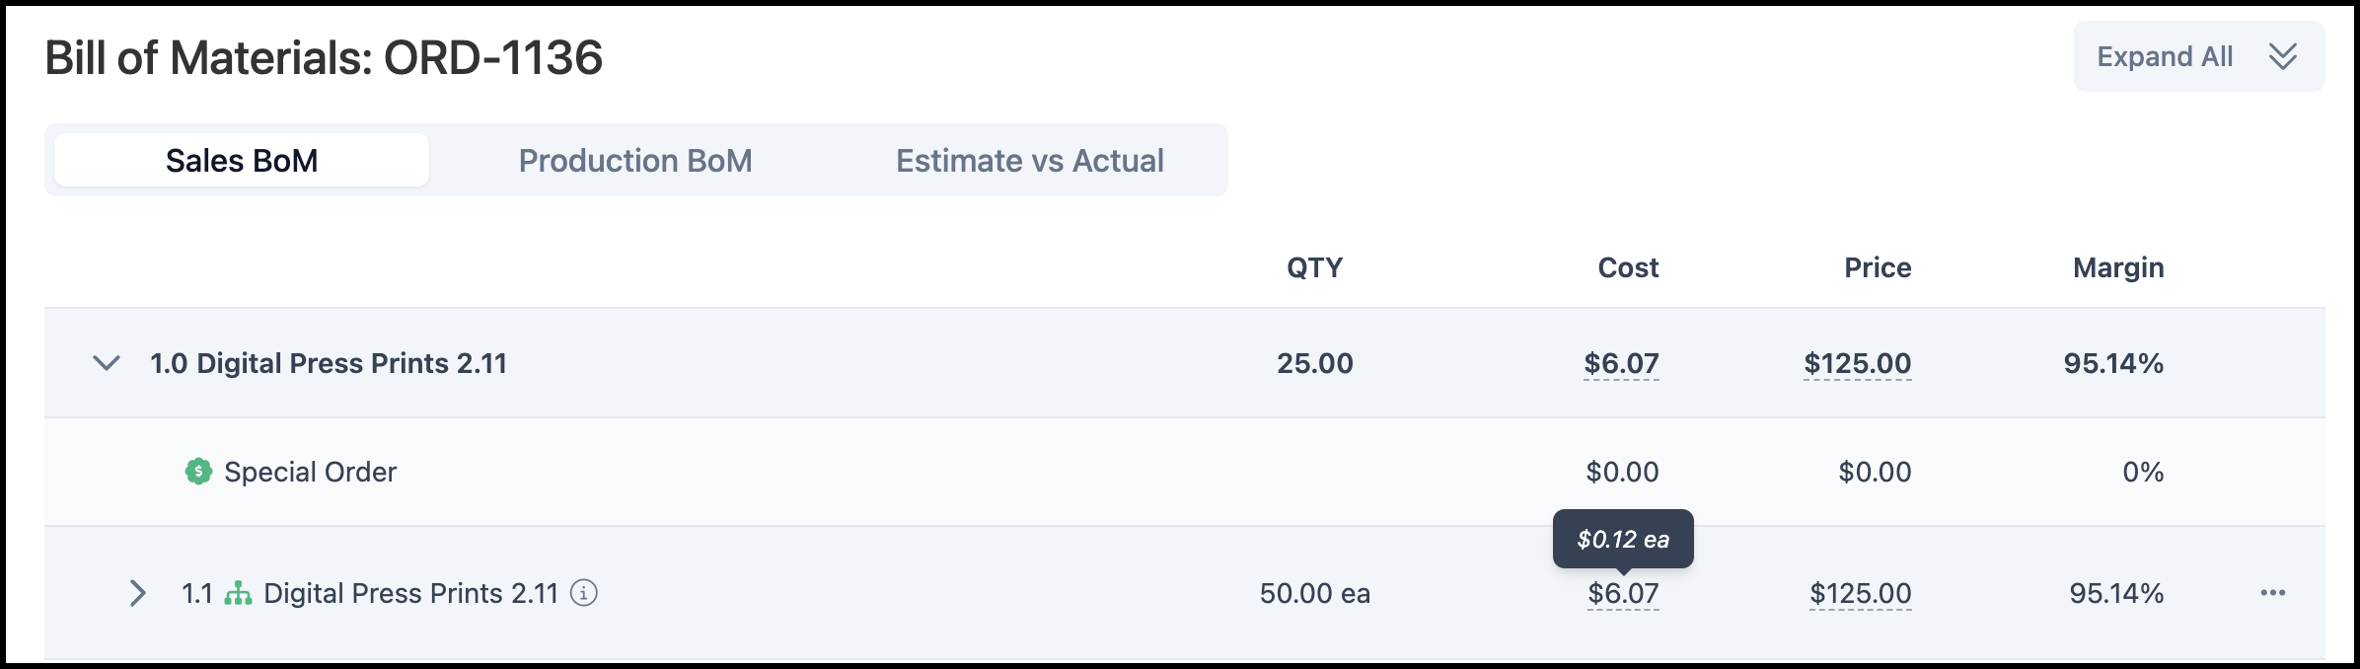The image size is (2360, 669).
Task: Click the green assembly hierarchy icon on row 1.1
Action: click(x=238, y=593)
